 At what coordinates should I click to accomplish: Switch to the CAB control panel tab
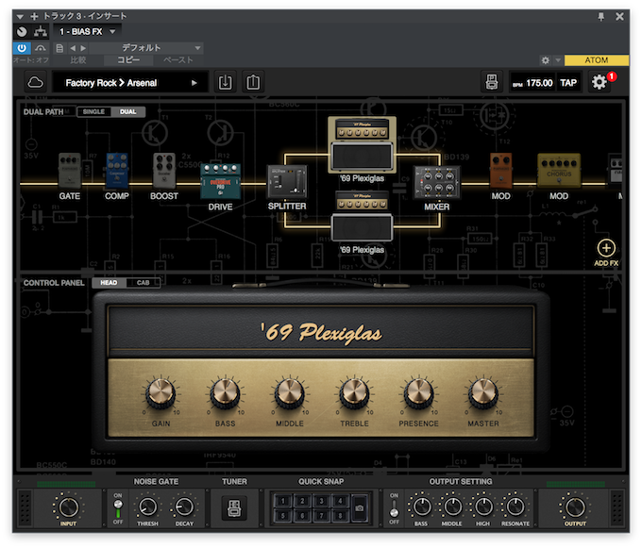click(143, 283)
